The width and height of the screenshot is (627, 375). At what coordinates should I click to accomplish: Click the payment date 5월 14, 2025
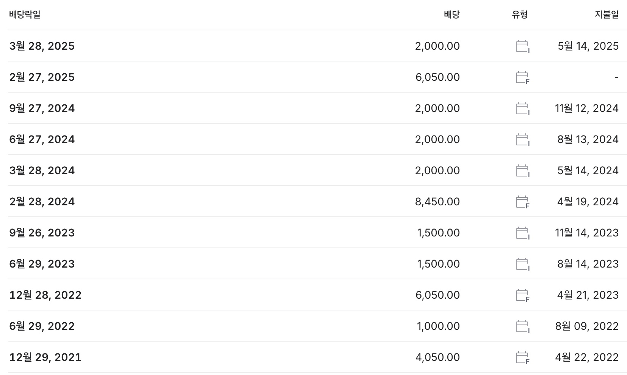pyautogui.click(x=588, y=46)
